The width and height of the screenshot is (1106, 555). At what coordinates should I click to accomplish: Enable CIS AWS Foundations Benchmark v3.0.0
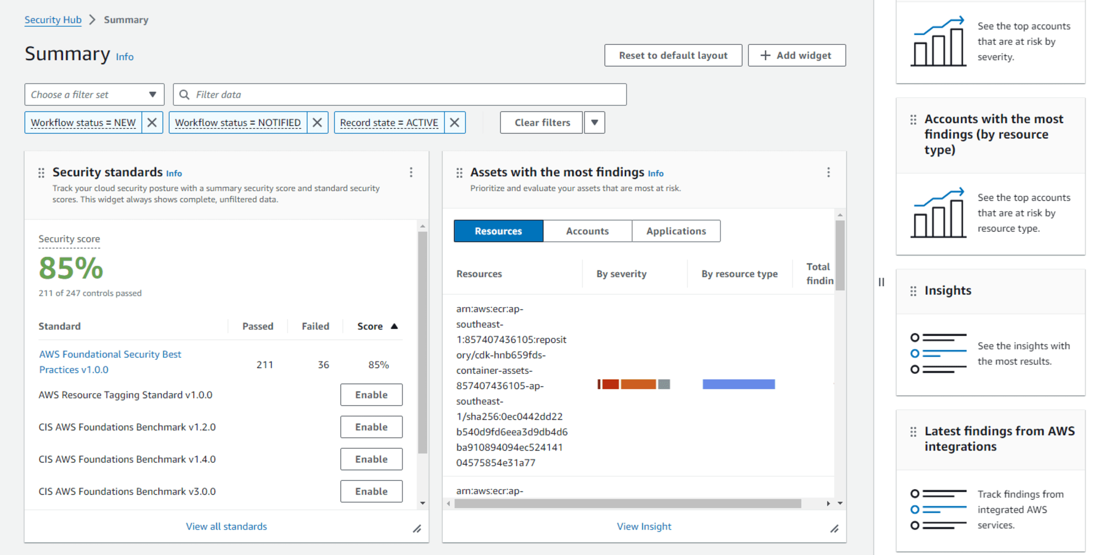click(372, 491)
